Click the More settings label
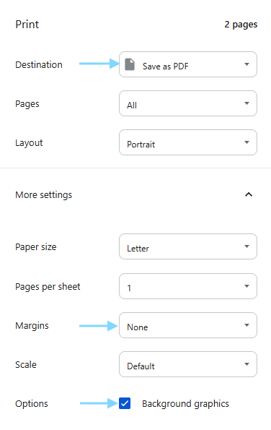Viewport: 271px width, 430px height. pos(44,194)
